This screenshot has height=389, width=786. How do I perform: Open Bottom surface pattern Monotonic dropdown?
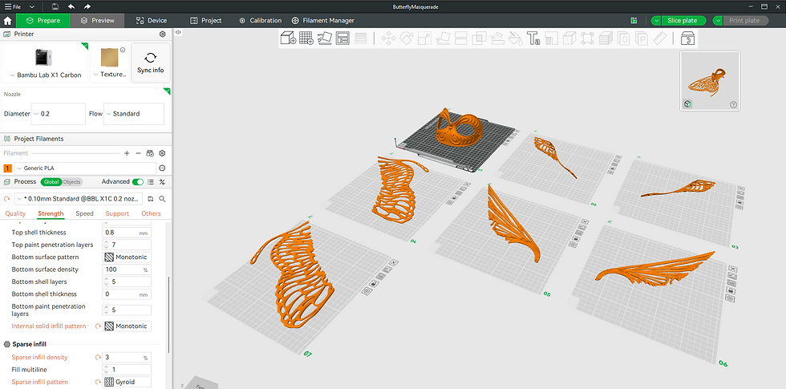tap(127, 257)
